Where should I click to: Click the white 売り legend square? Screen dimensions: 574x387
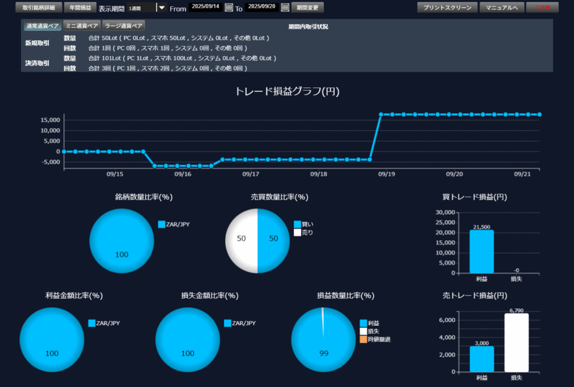[297, 232]
